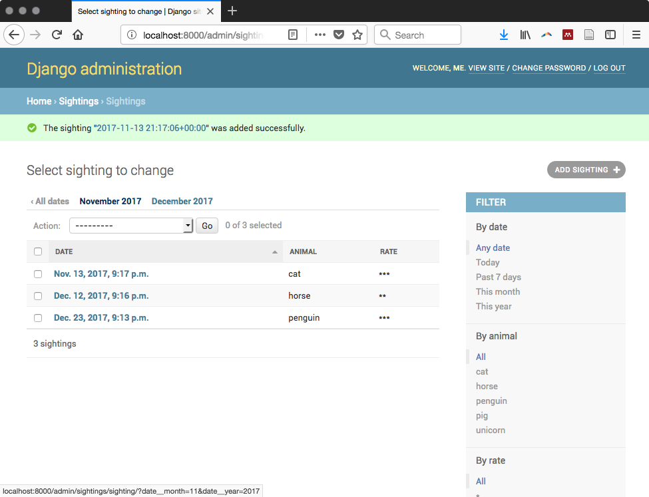This screenshot has width=649, height=497.
Task: Toggle the browser sidebar icon
Action: 610,35
